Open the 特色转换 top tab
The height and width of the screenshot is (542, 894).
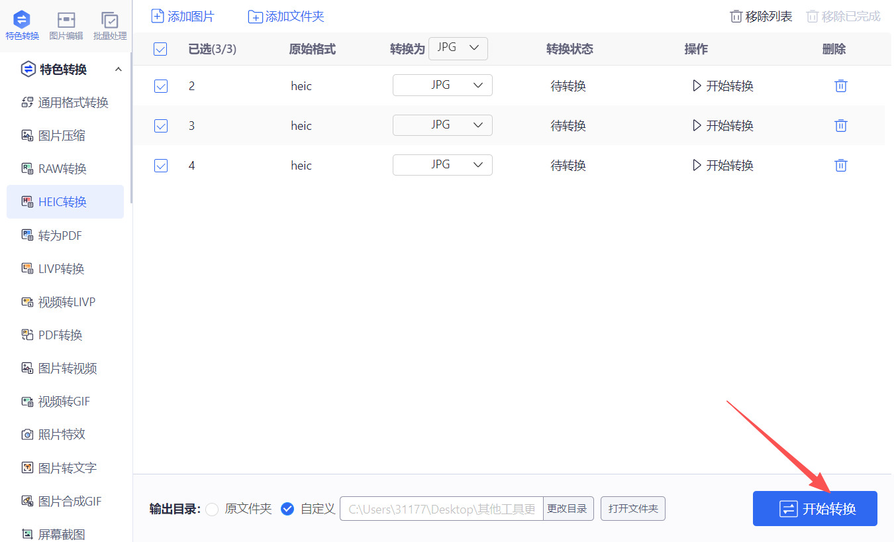tap(22, 26)
